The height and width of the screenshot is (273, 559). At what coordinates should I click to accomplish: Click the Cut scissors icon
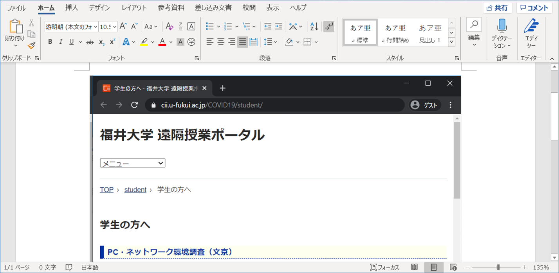[x=32, y=23]
